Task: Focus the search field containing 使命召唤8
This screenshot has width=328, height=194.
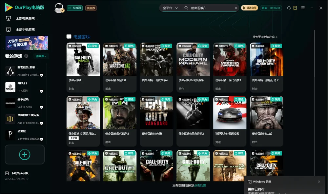Action: 211,8
